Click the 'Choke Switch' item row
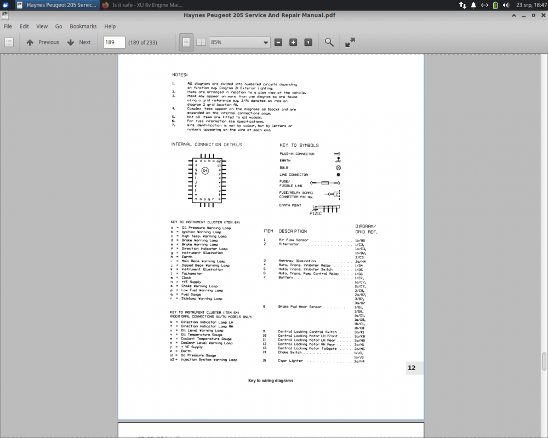This screenshot has height=438, width=548. (313, 353)
